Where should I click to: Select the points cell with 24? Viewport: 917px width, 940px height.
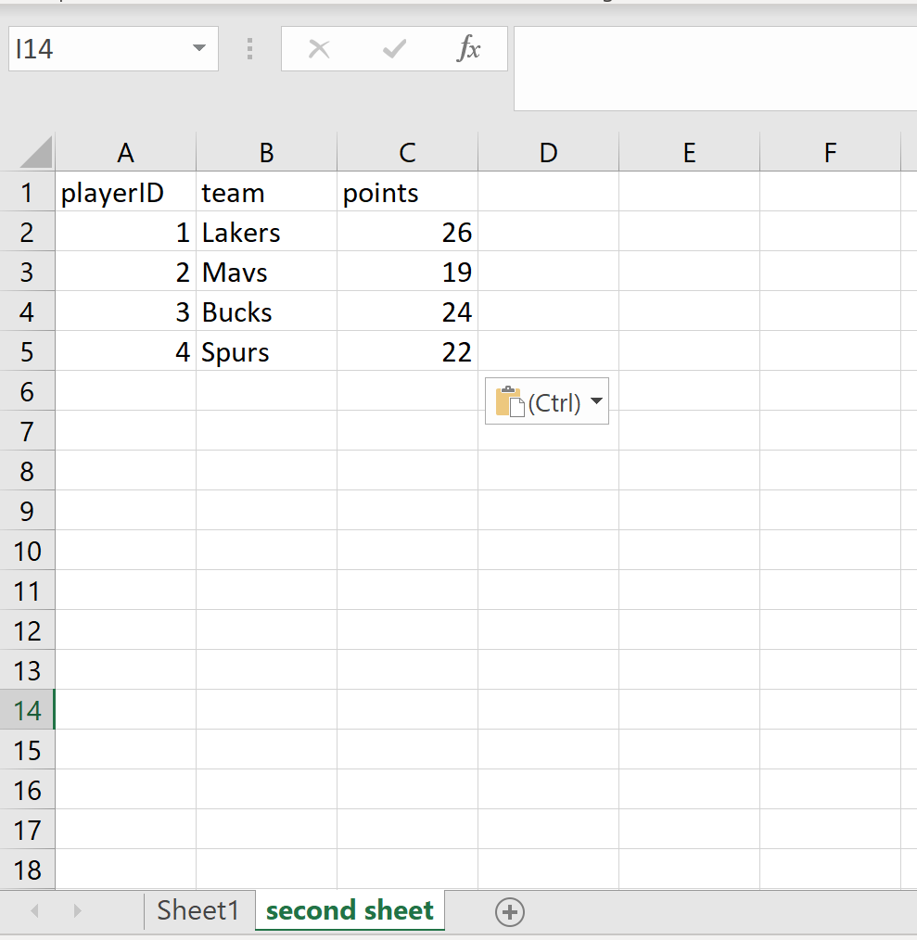pos(407,311)
